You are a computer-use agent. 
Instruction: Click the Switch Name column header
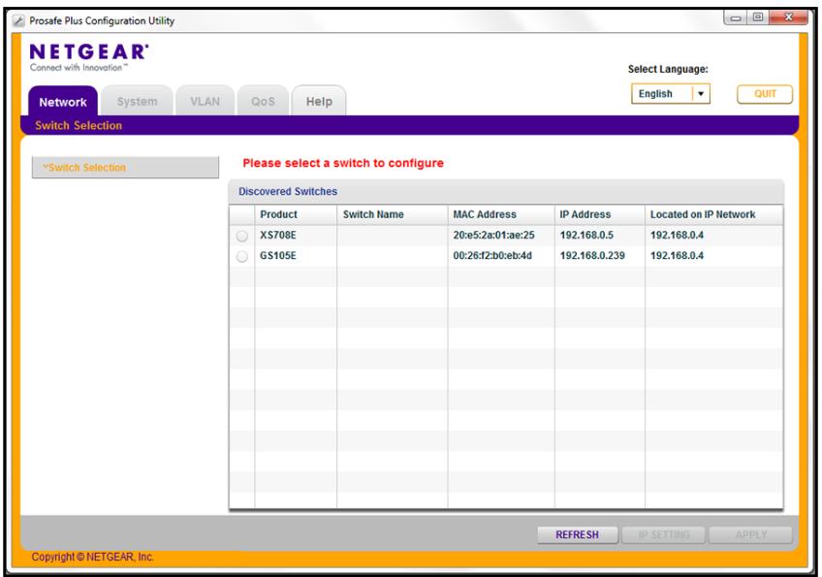tap(393, 214)
